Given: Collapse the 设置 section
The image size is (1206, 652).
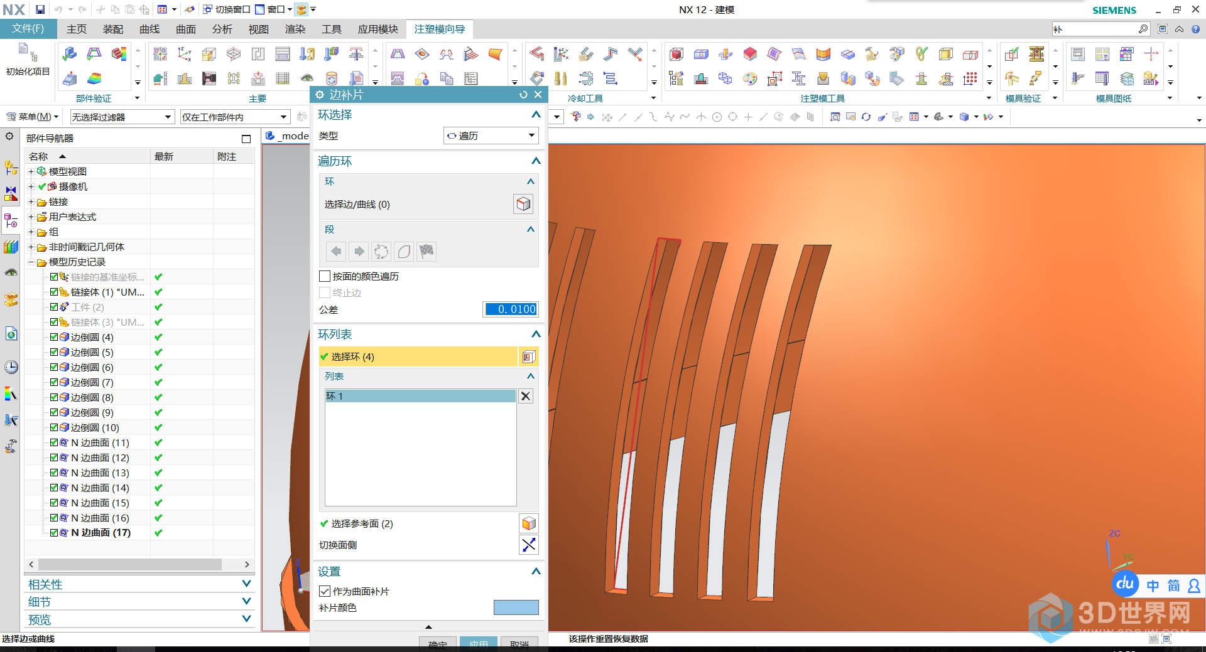Looking at the screenshot, I should click(536, 572).
